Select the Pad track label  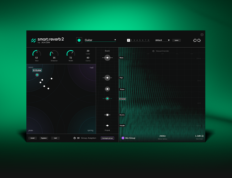121,78
